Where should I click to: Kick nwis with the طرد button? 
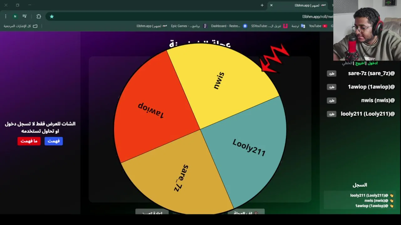pyautogui.click(x=331, y=100)
